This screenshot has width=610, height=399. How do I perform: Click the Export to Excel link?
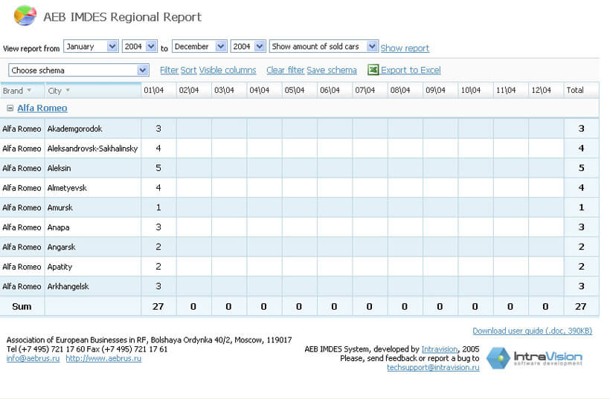pyautogui.click(x=411, y=70)
